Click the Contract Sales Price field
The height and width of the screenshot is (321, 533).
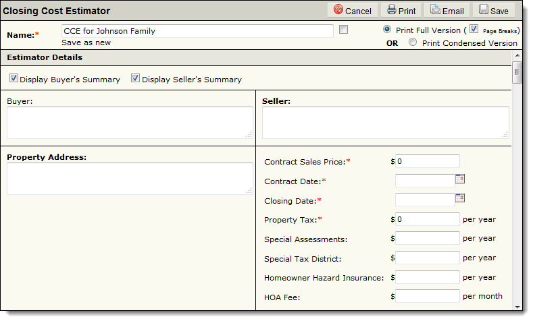tap(428, 162)
